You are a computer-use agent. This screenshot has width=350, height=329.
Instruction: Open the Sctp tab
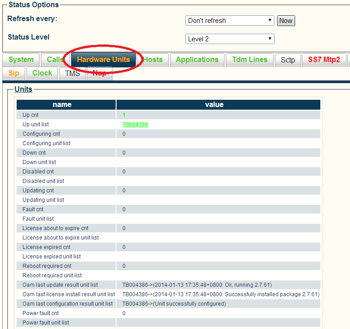tap(288, 60)
